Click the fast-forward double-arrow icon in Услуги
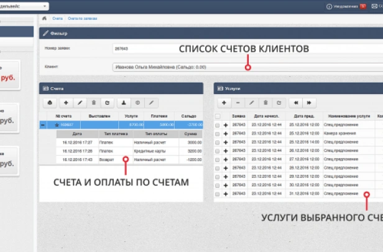 click(310, 102)
